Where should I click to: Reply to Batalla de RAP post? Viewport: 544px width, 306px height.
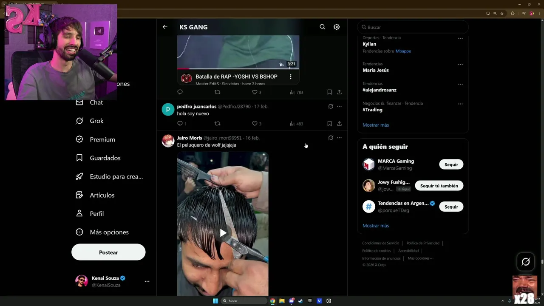click(180, 92)
